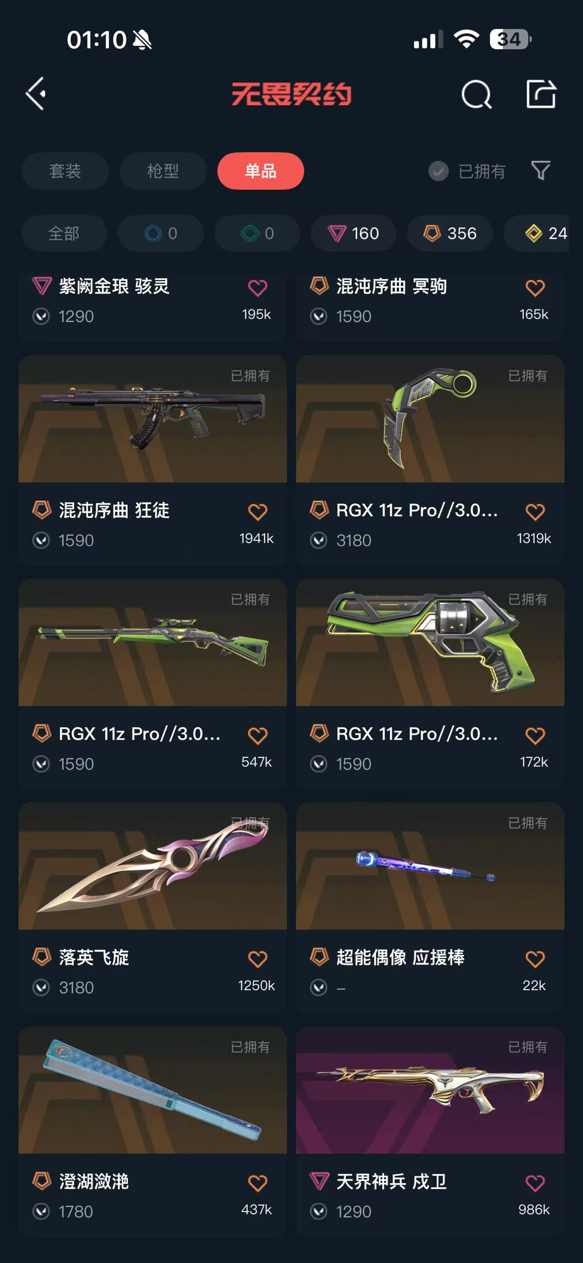
Task: Tap the back arrow icon
Action: (36, 93)
